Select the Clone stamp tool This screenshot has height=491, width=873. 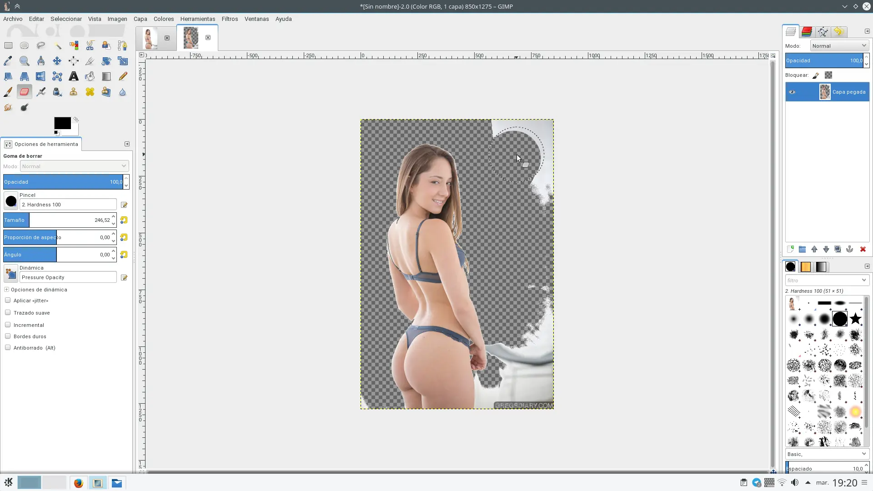click(x=74, y=92)
